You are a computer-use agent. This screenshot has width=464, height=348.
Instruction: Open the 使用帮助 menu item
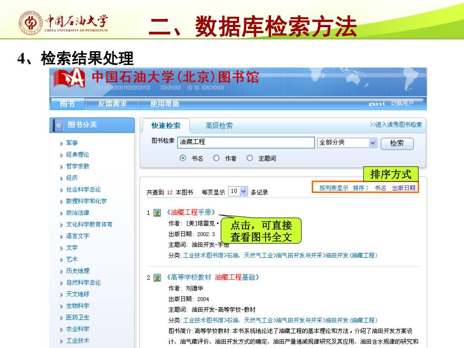[x=165, y=104]
